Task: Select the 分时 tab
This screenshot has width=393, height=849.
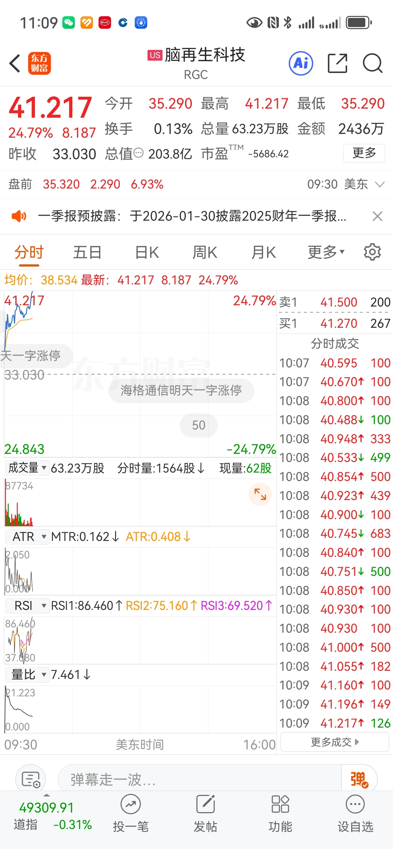Action: pyautogui.click(x=29, y=253)
